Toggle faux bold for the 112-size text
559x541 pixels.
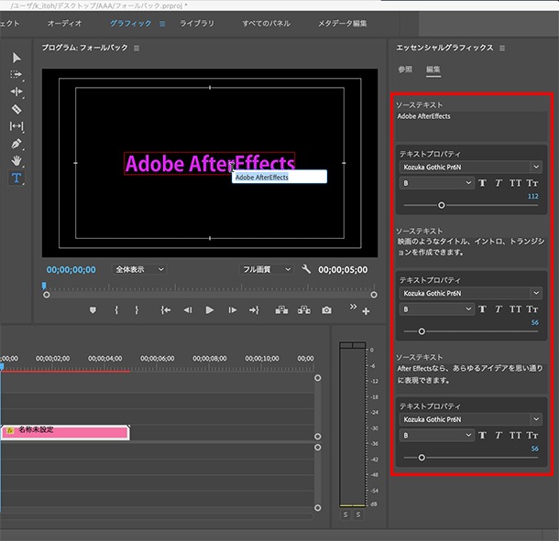(x=482, y=183)
